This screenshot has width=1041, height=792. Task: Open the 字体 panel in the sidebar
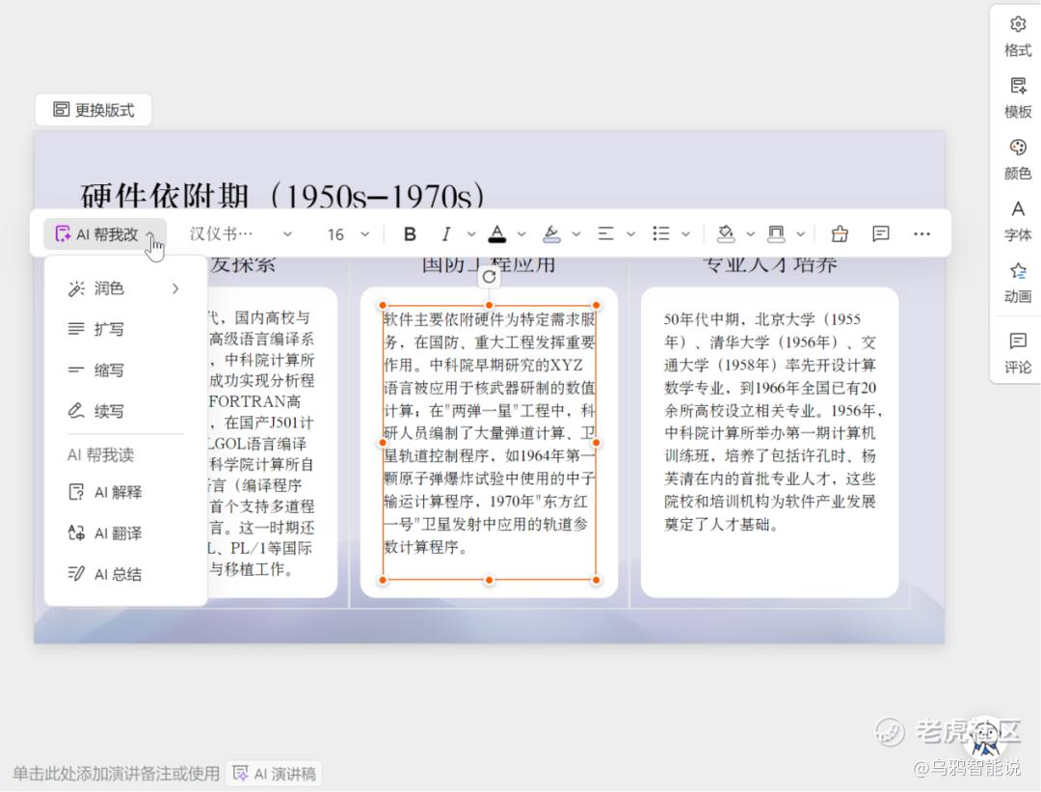point(1017,221)
